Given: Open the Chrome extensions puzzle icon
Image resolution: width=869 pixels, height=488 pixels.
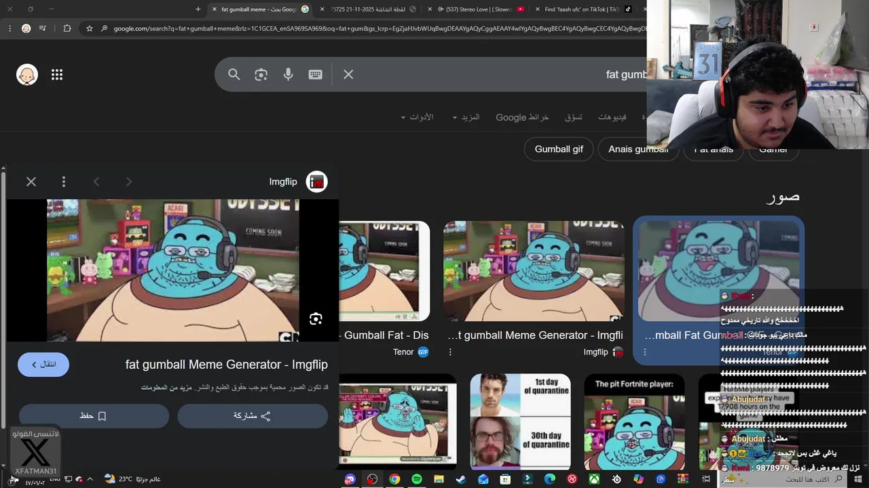Looking at the screenshot, I should pyautogui.click(x=67, y=28).
